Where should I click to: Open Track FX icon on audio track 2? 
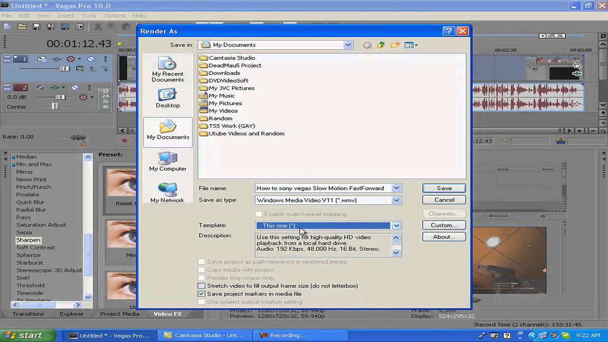pos(55,87)
